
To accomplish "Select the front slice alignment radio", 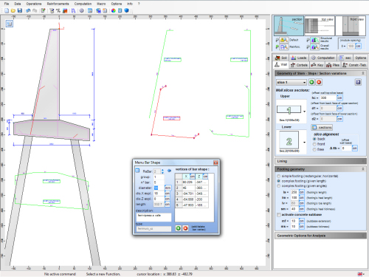I will coord(314,144).
